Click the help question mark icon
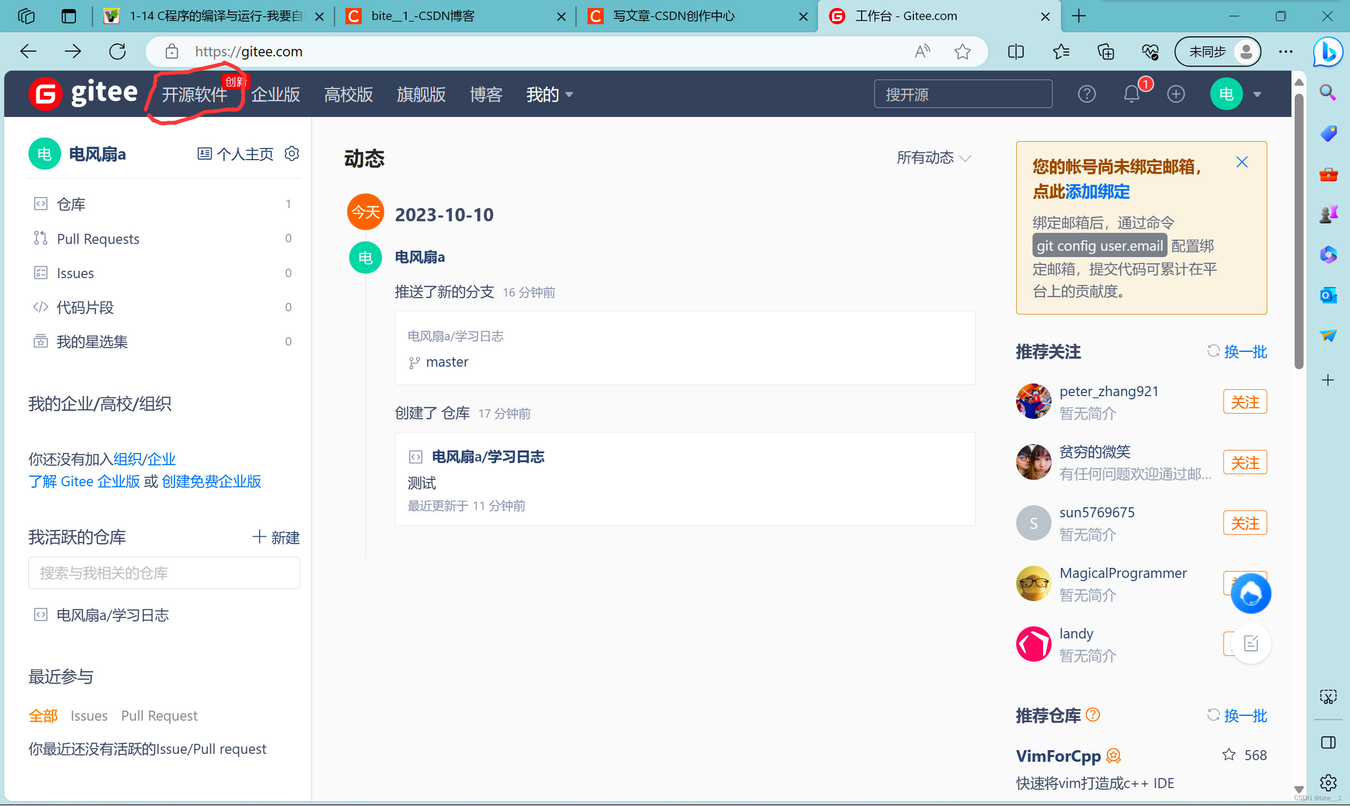Image resolution: width=1350 pixels, height=806 pixels. click(x=1086, y=94)
